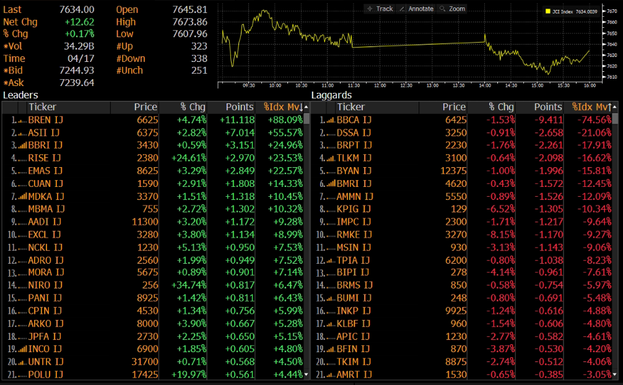Screen dimensions: 623x385
Task: Sort Leaders by %Idx Mv column
Action: tap(282, 107)
